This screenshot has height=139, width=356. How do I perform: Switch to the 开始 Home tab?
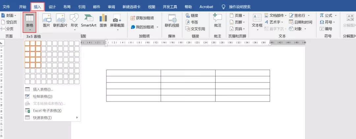23,7
